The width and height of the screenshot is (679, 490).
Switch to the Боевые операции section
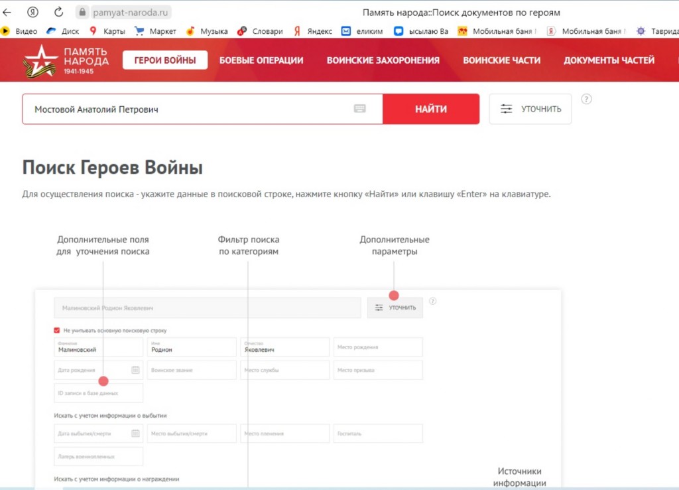(x=261, y=60)
